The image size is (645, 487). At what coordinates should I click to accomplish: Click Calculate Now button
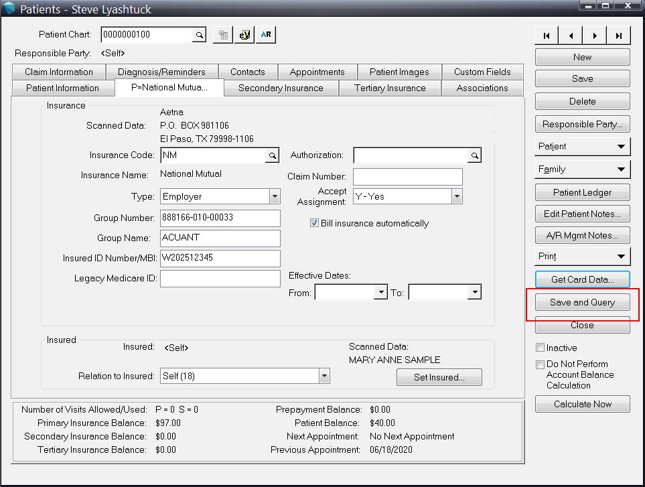click(x=582, y=404)
